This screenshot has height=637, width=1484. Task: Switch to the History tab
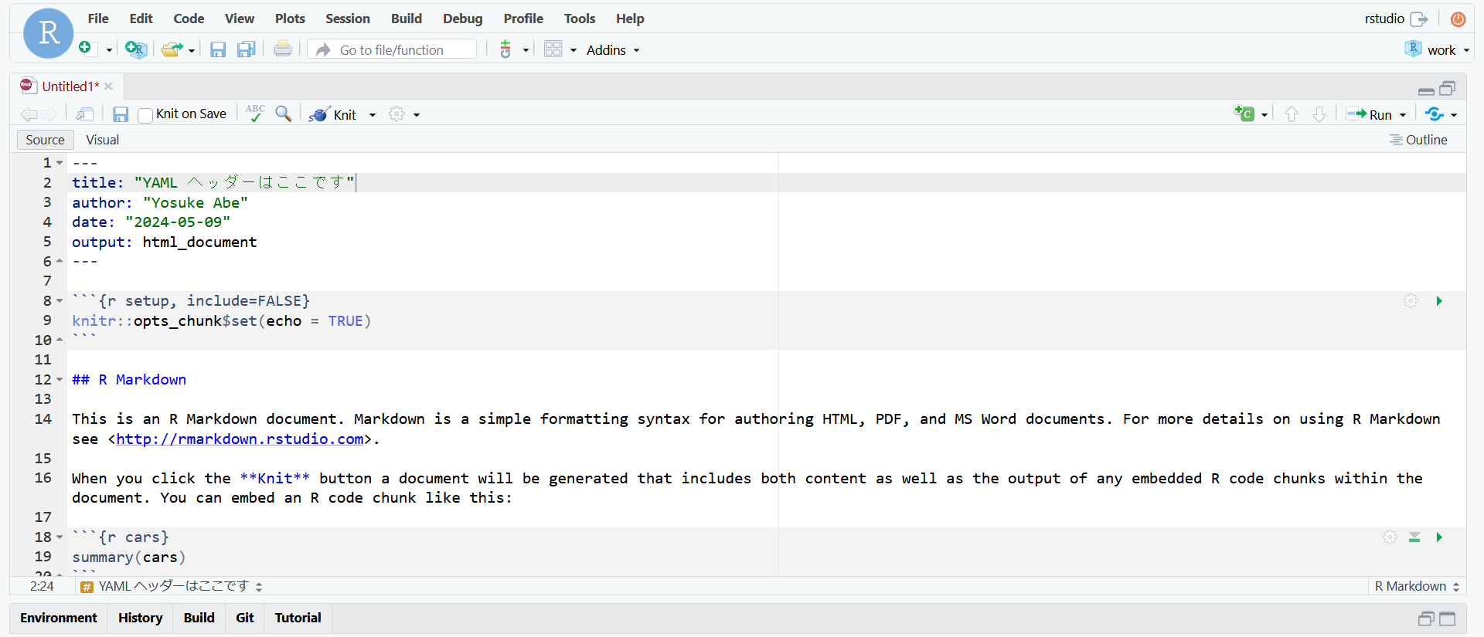pos(140,618)
